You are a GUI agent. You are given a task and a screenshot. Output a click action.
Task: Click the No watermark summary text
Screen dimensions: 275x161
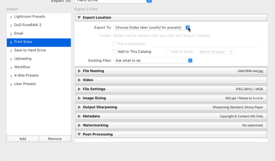pyautogui.click(x=253, y=125)
